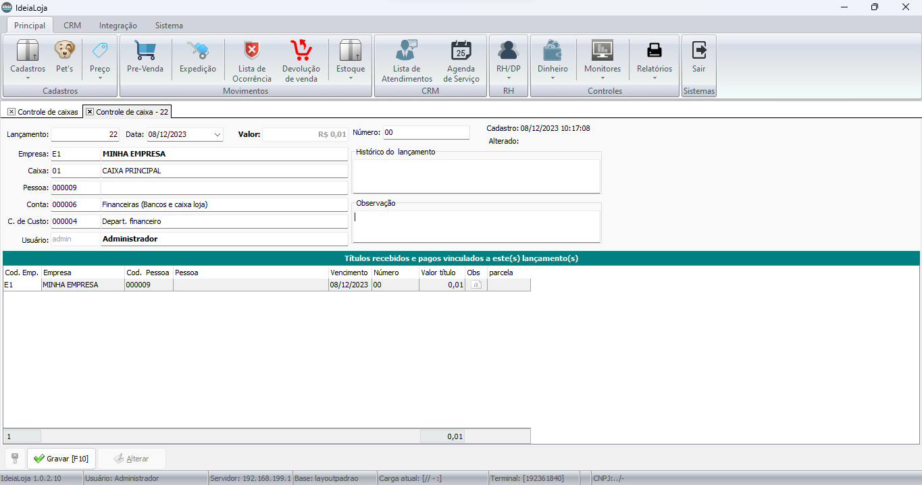Screen dimensions: 922x485
Task: Click the Pet's dog icon
Action: [64, 51]
